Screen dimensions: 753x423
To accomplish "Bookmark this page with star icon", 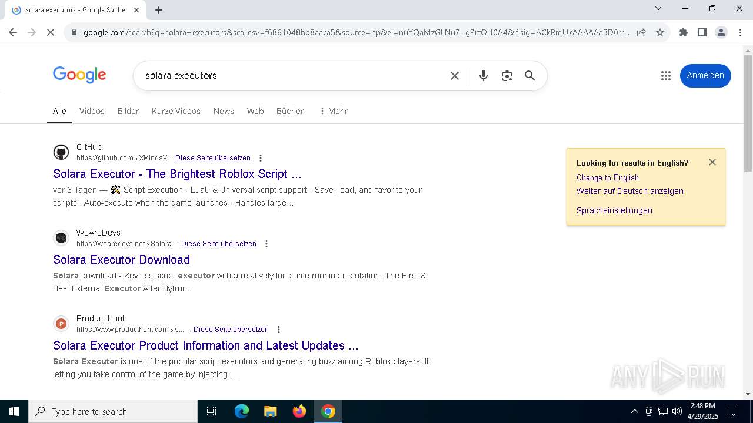I will [x=660, y=32].
